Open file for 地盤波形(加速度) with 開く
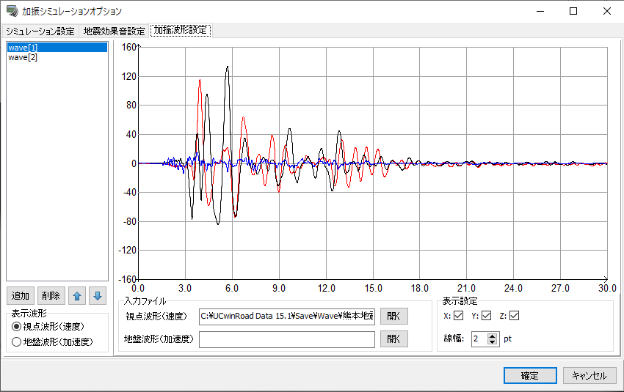Viewport: 624px width, 392px height. coord(394,339)
